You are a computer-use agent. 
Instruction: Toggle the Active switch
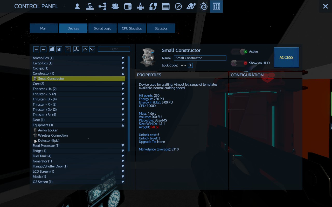[238, 52]
